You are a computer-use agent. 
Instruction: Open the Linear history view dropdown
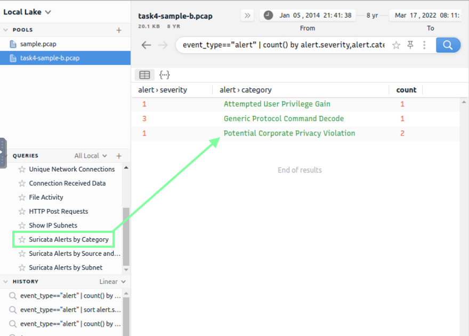pos(112,282)
